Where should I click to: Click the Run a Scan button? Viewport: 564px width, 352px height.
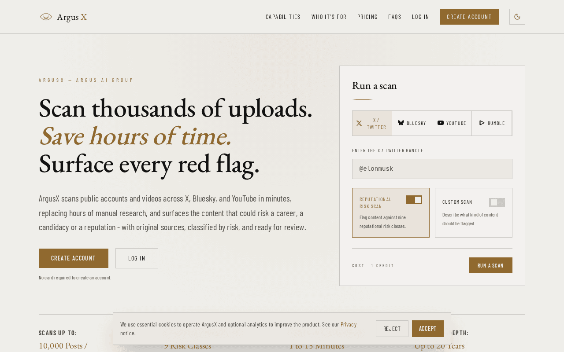(490, 265)
